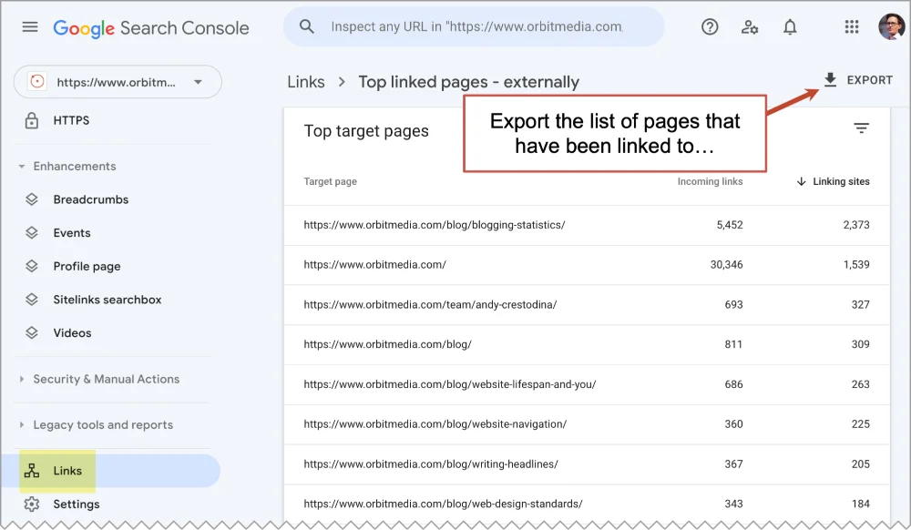Open the /blog/ target page row
911x530 pixels.
tap(587, 344)
